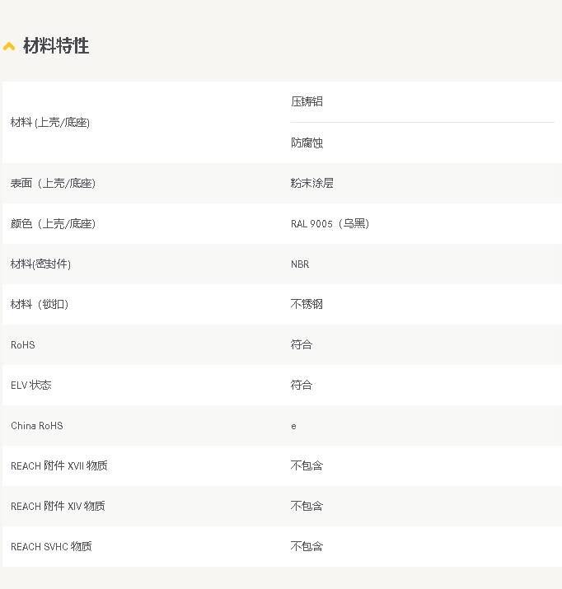The height and width of the screenshot is (589, 562).
Task: Select the 材料 (上壳/底座) label
Action: pyautogui.click(x=50, y=123)
